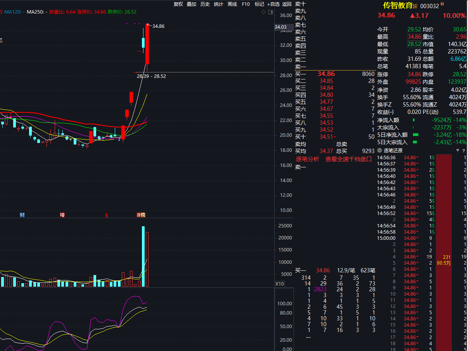Click the 查看全速千档盘口 link
This screenshot has height=351, width=468.
(x=348, y=159)
